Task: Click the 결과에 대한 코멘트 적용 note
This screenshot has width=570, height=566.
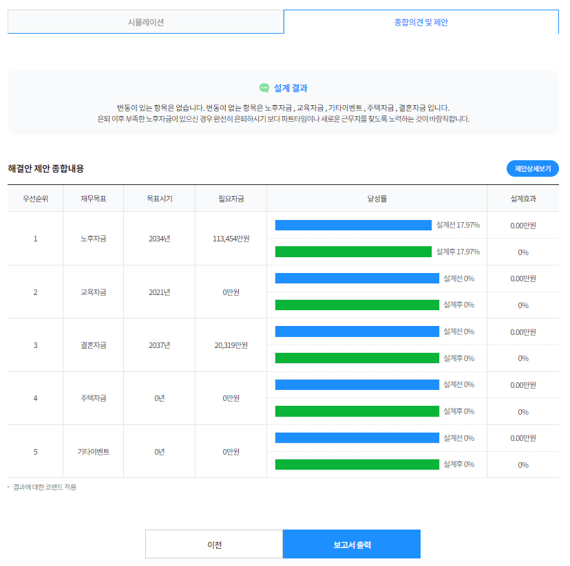Action: (x=45, y=487)
